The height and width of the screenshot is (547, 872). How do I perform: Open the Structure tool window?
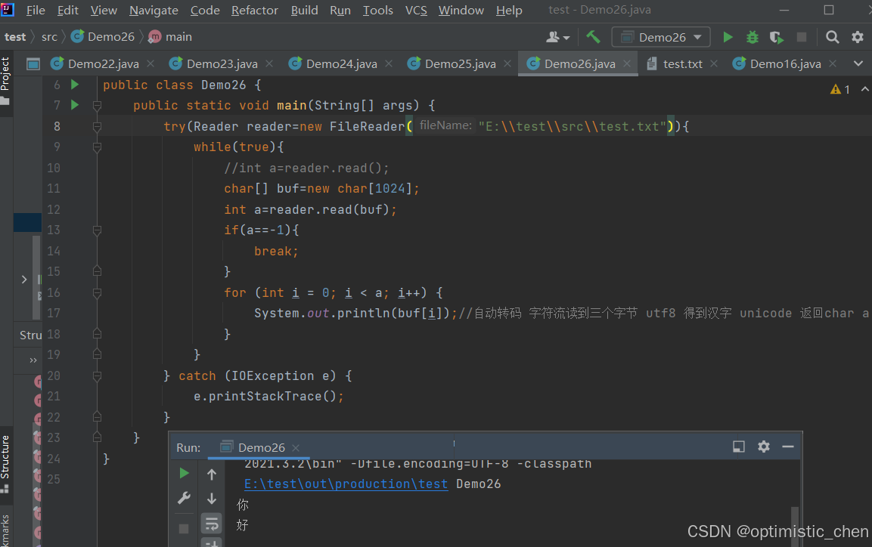click(x=5, y=464)
